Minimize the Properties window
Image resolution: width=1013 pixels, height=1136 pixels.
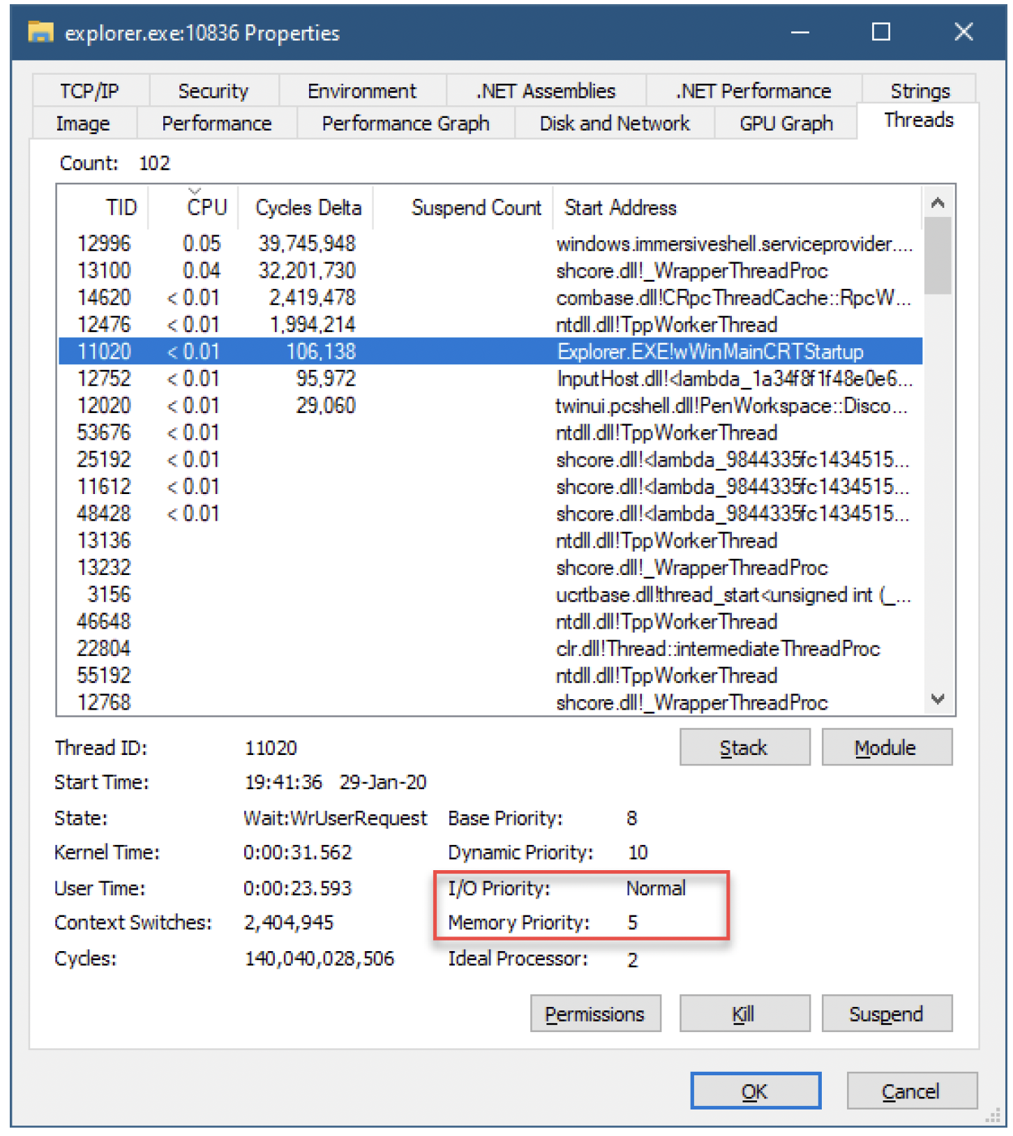coord(800,32)
